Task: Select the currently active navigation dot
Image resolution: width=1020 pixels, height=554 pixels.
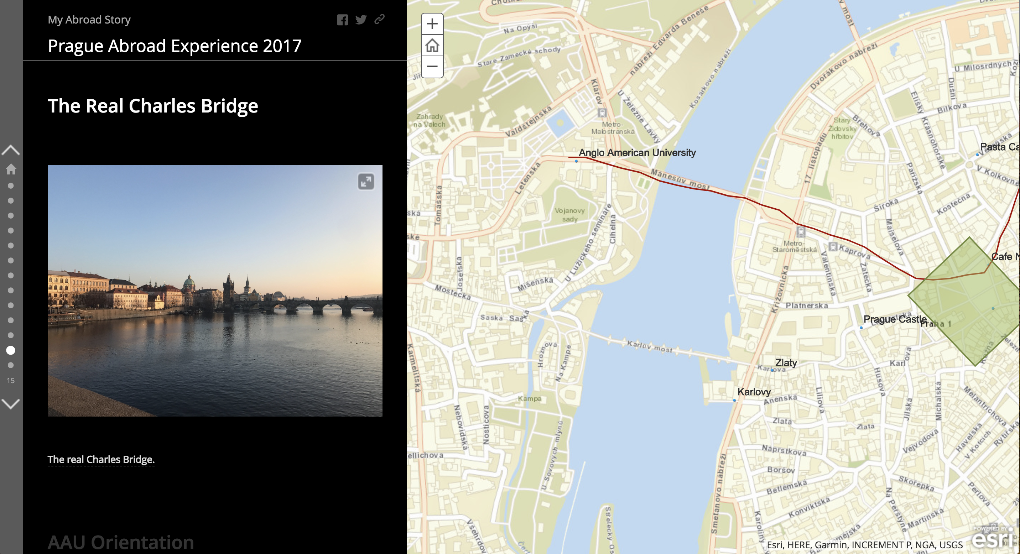Action: coord(11,350)
